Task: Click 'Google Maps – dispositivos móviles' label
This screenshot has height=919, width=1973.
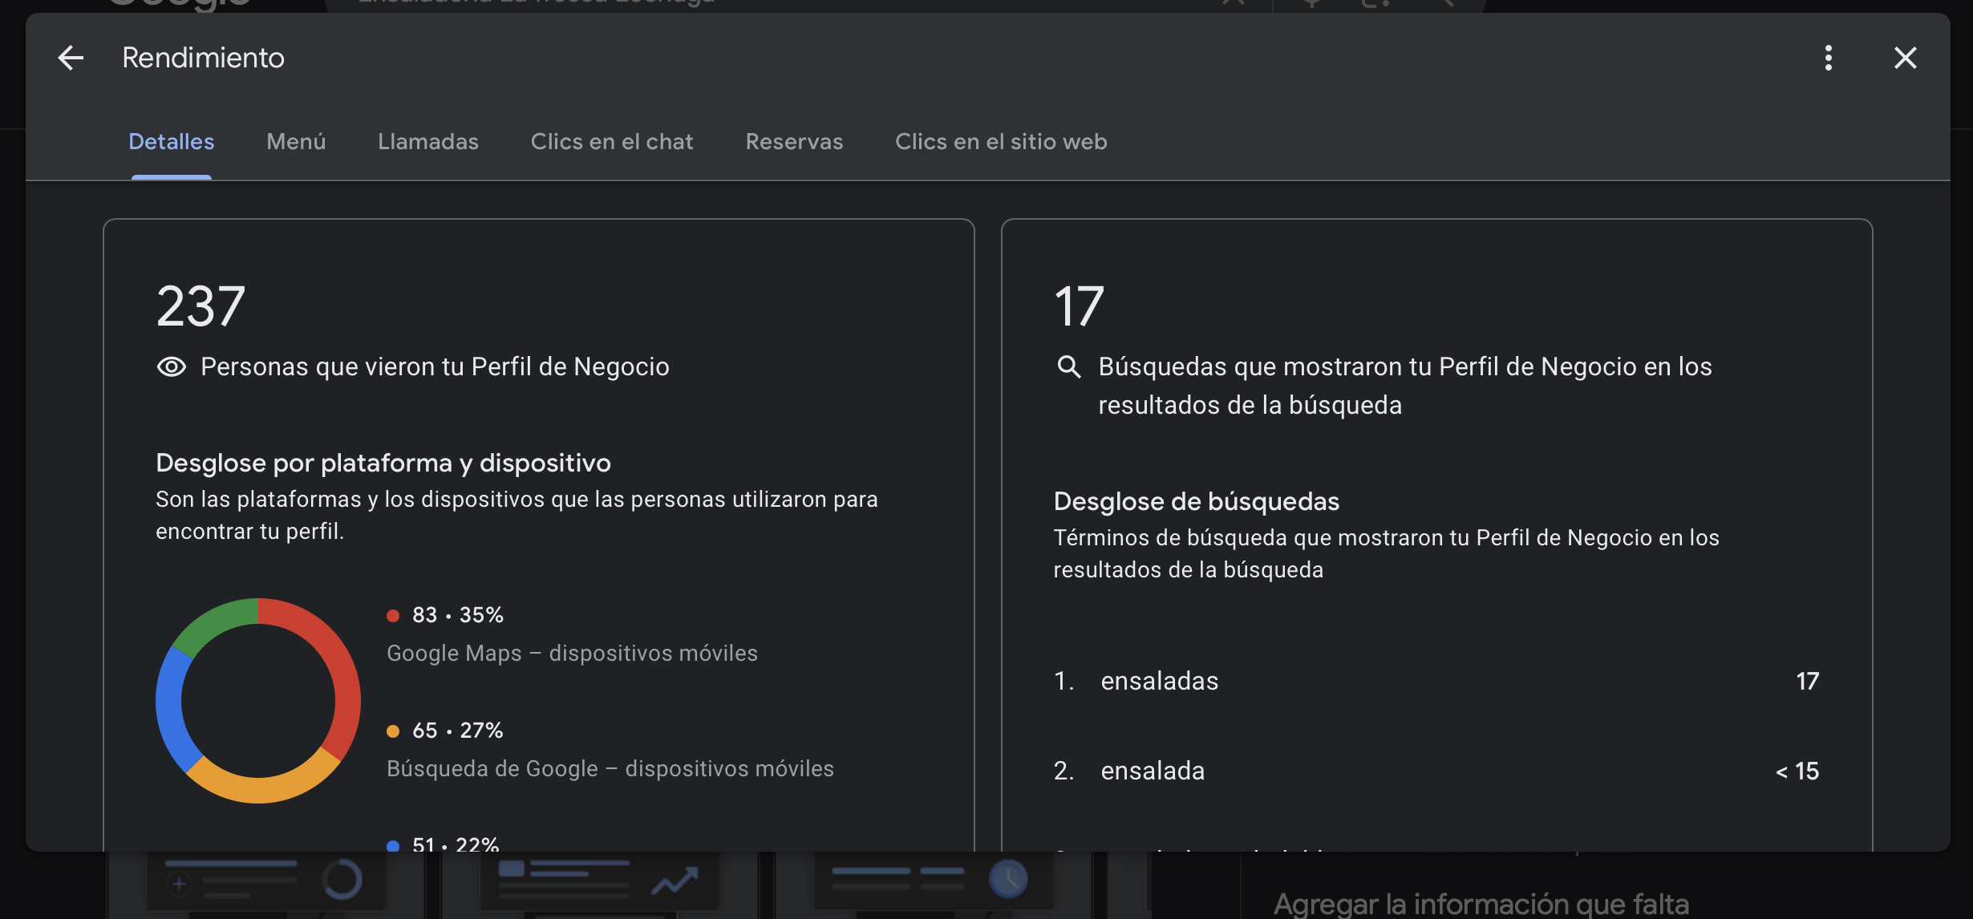Action: click(x=572, y=654)
